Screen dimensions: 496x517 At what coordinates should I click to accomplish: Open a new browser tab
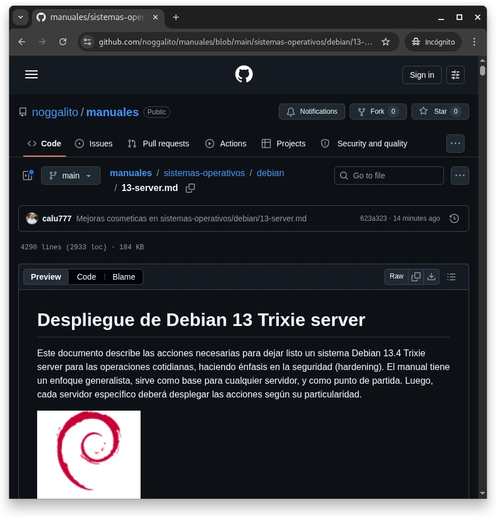click(176, 17)
